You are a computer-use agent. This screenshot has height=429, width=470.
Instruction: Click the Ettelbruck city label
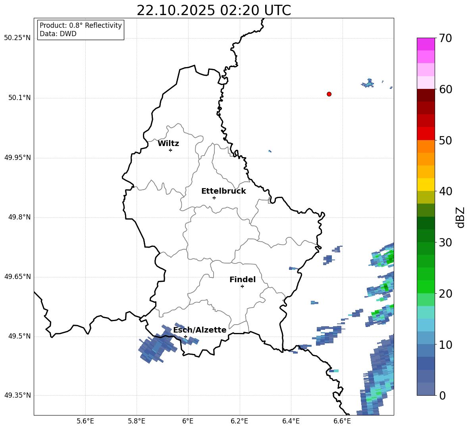coord(223,191)
